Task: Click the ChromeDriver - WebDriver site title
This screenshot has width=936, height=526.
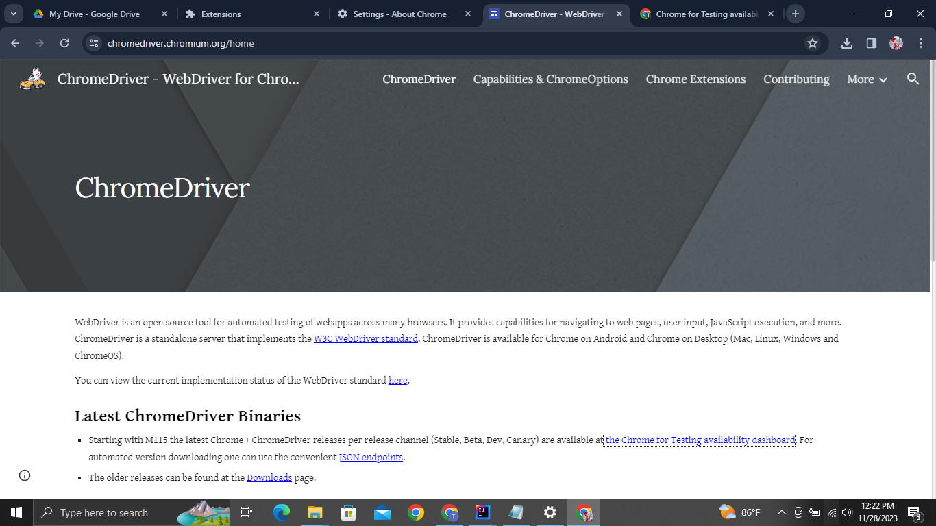Action: coord(178,79)
